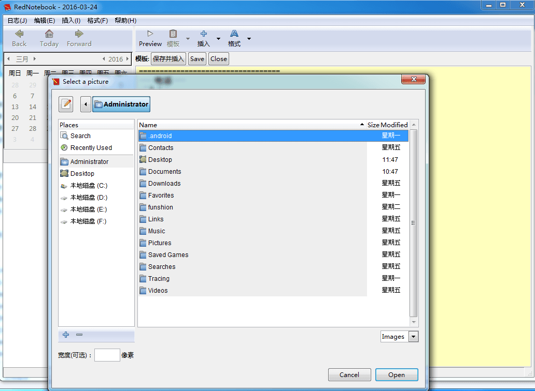This screenshot has height=391, width=535.
Task: Open the 插入(I) menu
Action: click(x=71, y=20)
